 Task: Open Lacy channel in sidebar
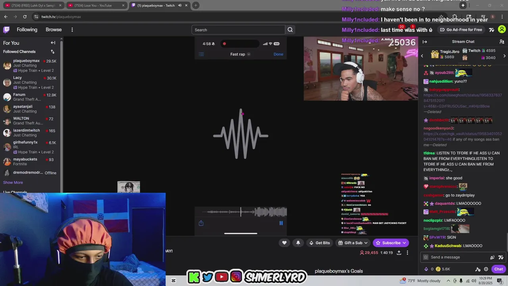pyautogui.click(x=30, y=83)
